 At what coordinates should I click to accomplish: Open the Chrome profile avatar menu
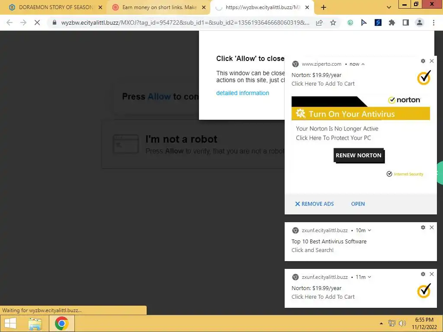420,22
